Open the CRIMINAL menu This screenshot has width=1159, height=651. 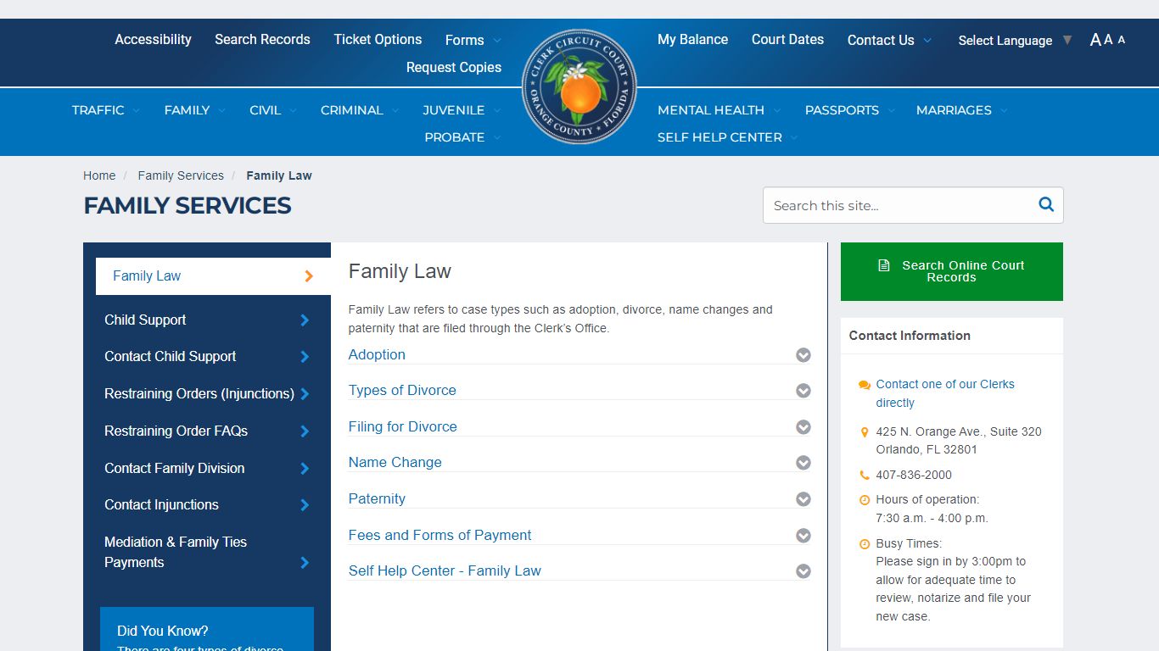click(x=360, y=110)
